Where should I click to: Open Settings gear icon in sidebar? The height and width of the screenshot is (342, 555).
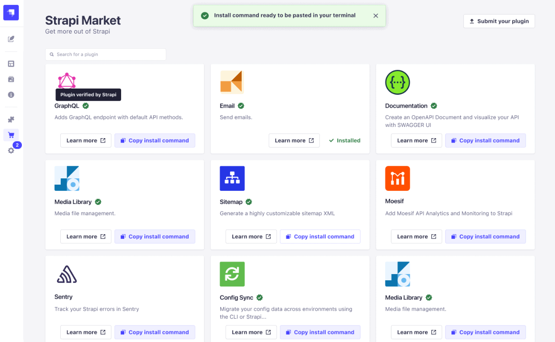coord(11,151)
